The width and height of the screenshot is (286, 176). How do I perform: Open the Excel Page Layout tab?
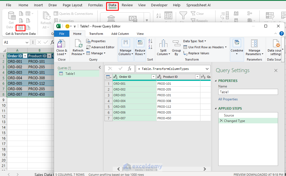pos(72,5)
